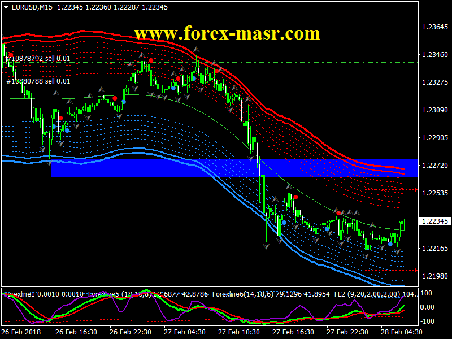Click the 100 level on the indicator scale

(427, 293)
